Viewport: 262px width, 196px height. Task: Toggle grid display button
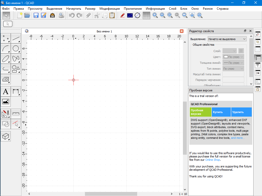pos(146,15)
